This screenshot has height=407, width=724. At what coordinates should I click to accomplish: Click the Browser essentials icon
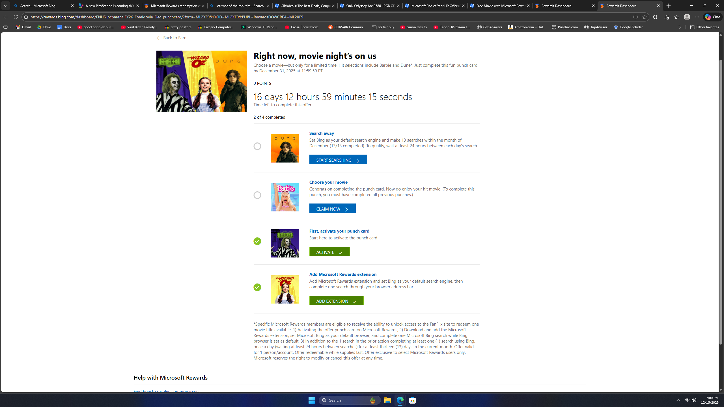[x=667, y=17]
